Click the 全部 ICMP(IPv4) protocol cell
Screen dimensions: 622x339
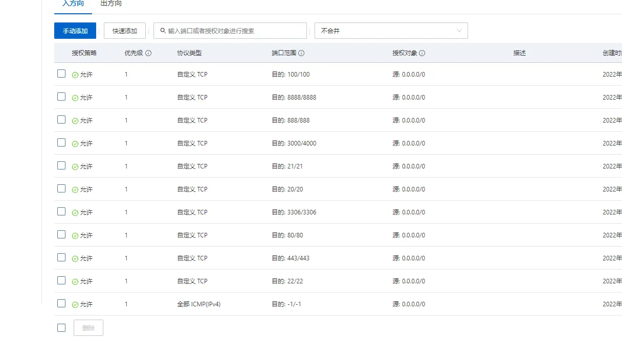point(199,304)
